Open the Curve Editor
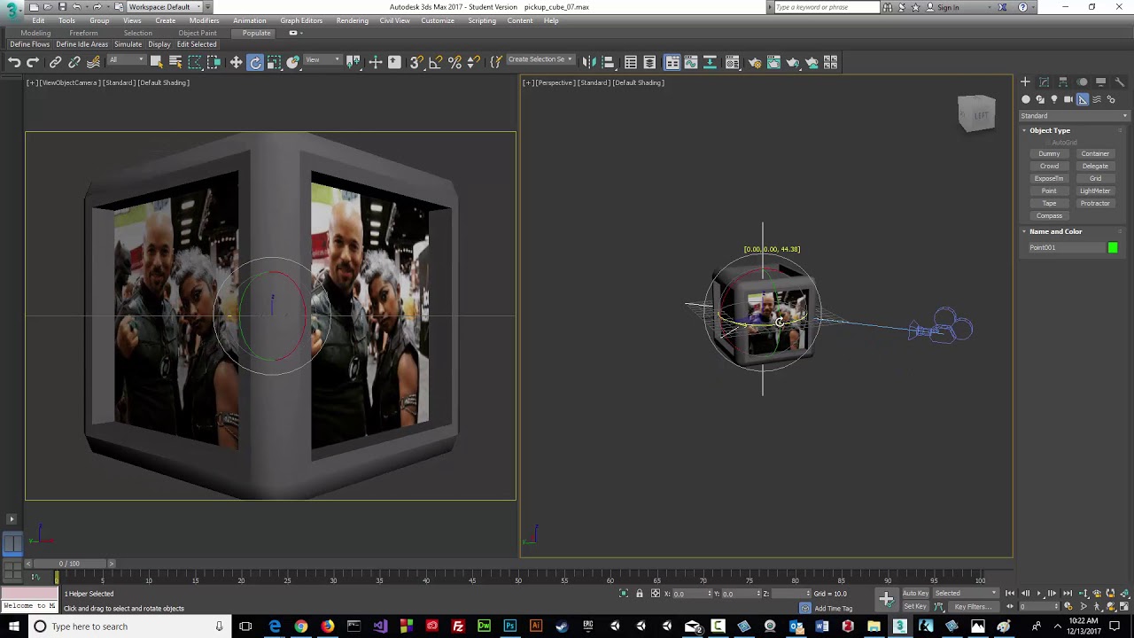The image size is (1134, 638). click(691, 62)
